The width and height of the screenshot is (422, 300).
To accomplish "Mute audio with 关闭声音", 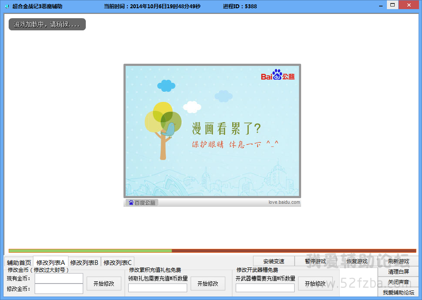I will tap(398, 282).
